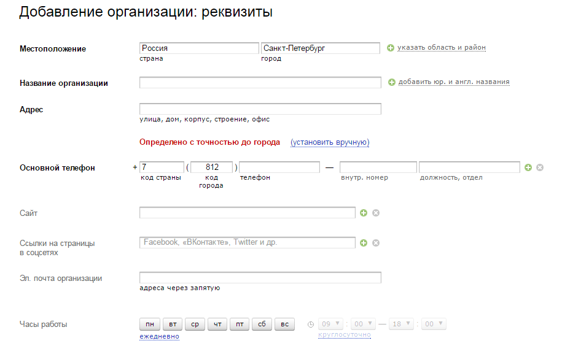Toggle Sunday (вс) working day
The height and width of the screenshot is (357, 562).
284,324
